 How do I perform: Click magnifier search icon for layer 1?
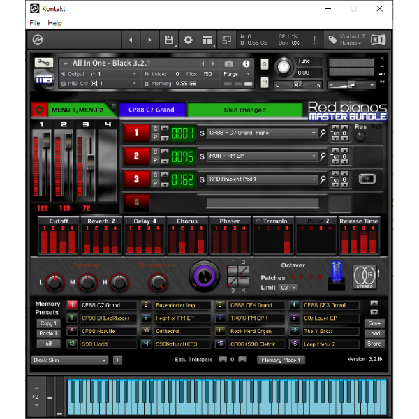click(x=323, y=133)
